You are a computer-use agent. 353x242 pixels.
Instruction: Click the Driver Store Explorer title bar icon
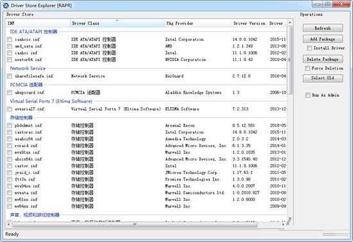pyautogui.click(x=6, y=5)
